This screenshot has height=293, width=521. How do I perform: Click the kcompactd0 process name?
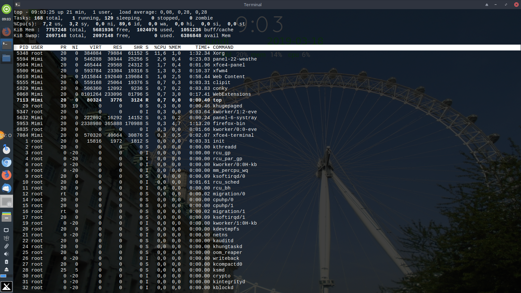point(228,264)
